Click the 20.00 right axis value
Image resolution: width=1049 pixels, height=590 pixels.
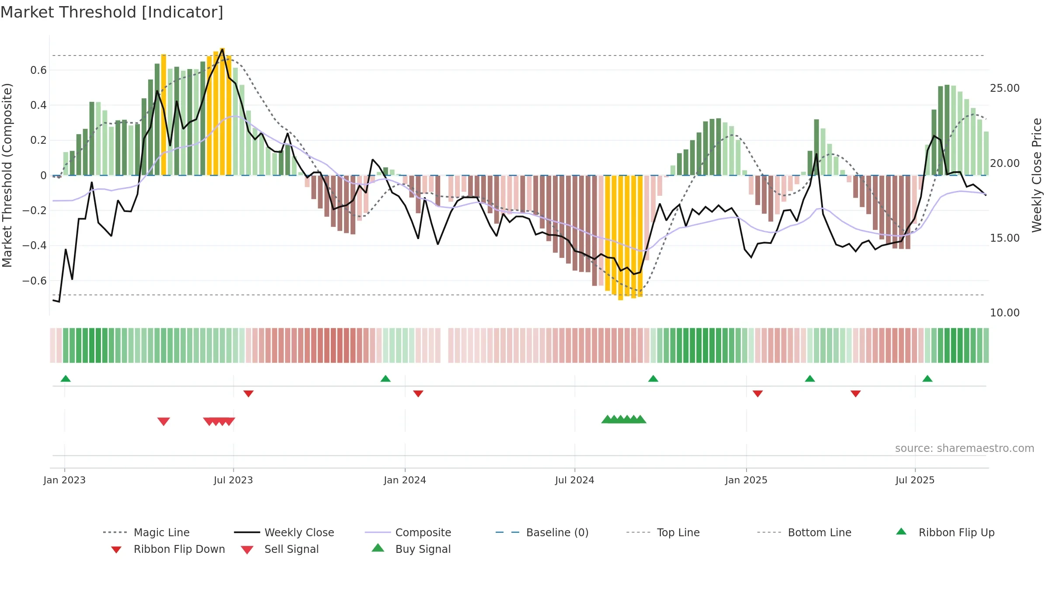[1005, 163]
